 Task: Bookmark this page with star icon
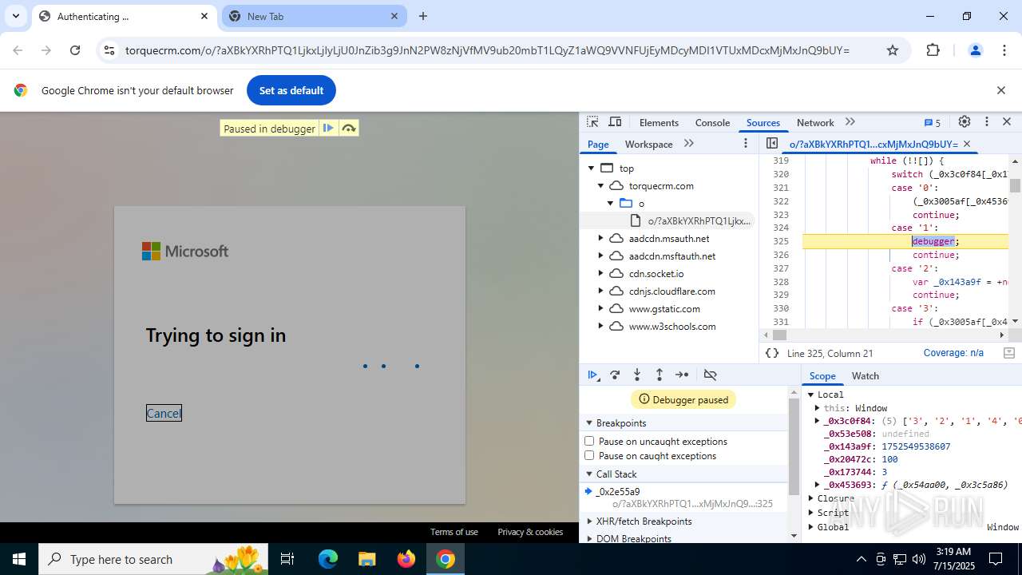[x=893, y=50]
